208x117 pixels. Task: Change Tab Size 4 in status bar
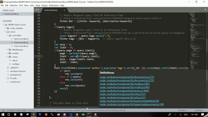[x=182, y=110]
